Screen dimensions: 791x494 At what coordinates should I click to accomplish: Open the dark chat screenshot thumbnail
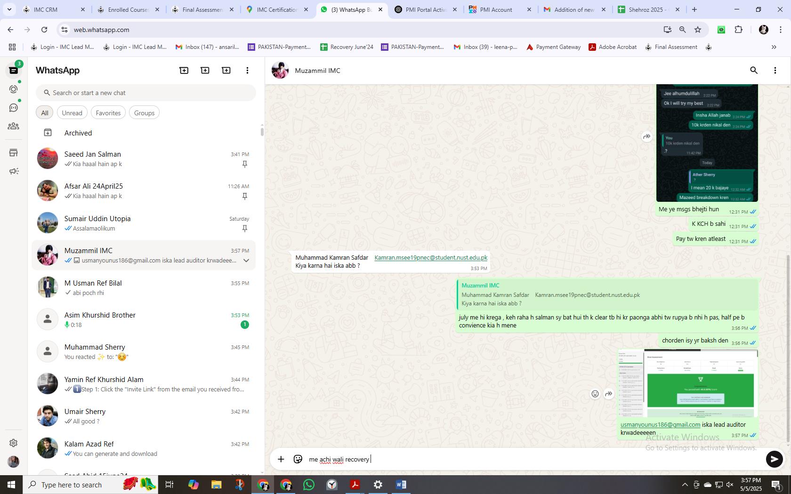(x=707, y=143)
